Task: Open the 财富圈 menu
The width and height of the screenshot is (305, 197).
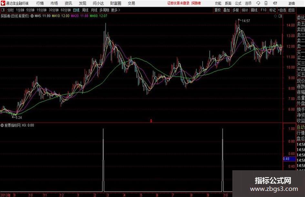Action: coord(116,3)
